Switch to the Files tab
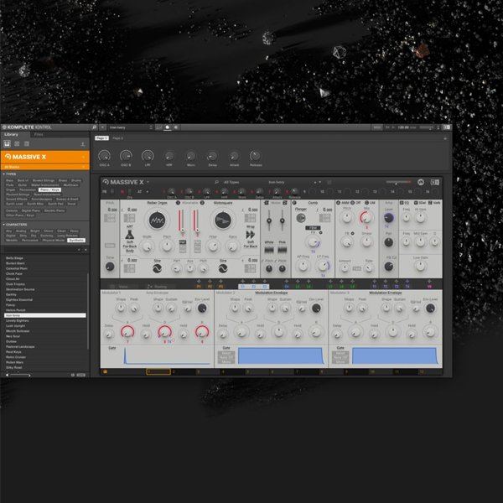This screenshot has height=503, width=503. 39,134
